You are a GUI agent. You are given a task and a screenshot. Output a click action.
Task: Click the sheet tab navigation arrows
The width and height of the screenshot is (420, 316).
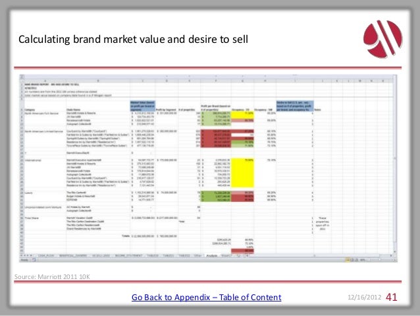pos(27,255)
